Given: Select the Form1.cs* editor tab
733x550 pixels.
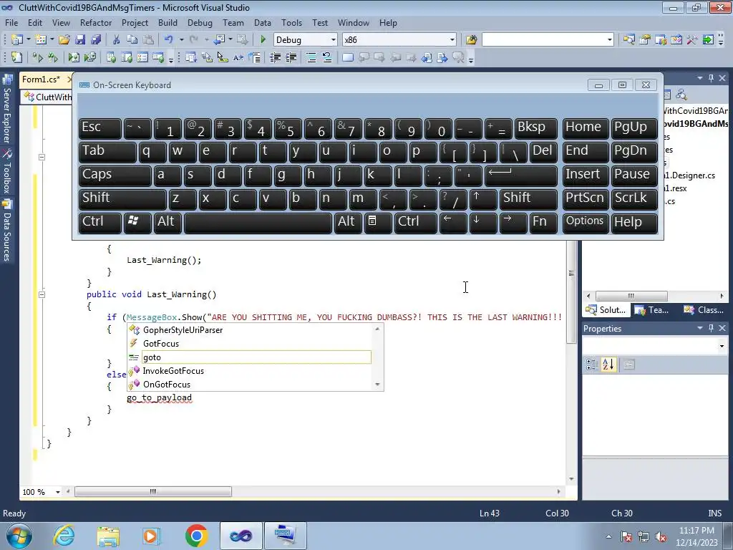Looking at the screenshot, I should click(x=41, y=79).
